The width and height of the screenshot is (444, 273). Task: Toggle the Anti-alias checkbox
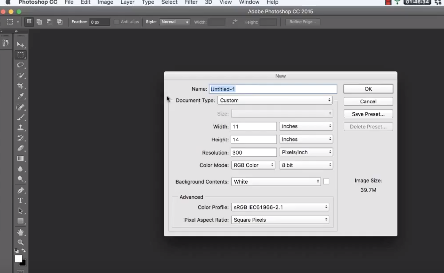(x=116, y=22)
